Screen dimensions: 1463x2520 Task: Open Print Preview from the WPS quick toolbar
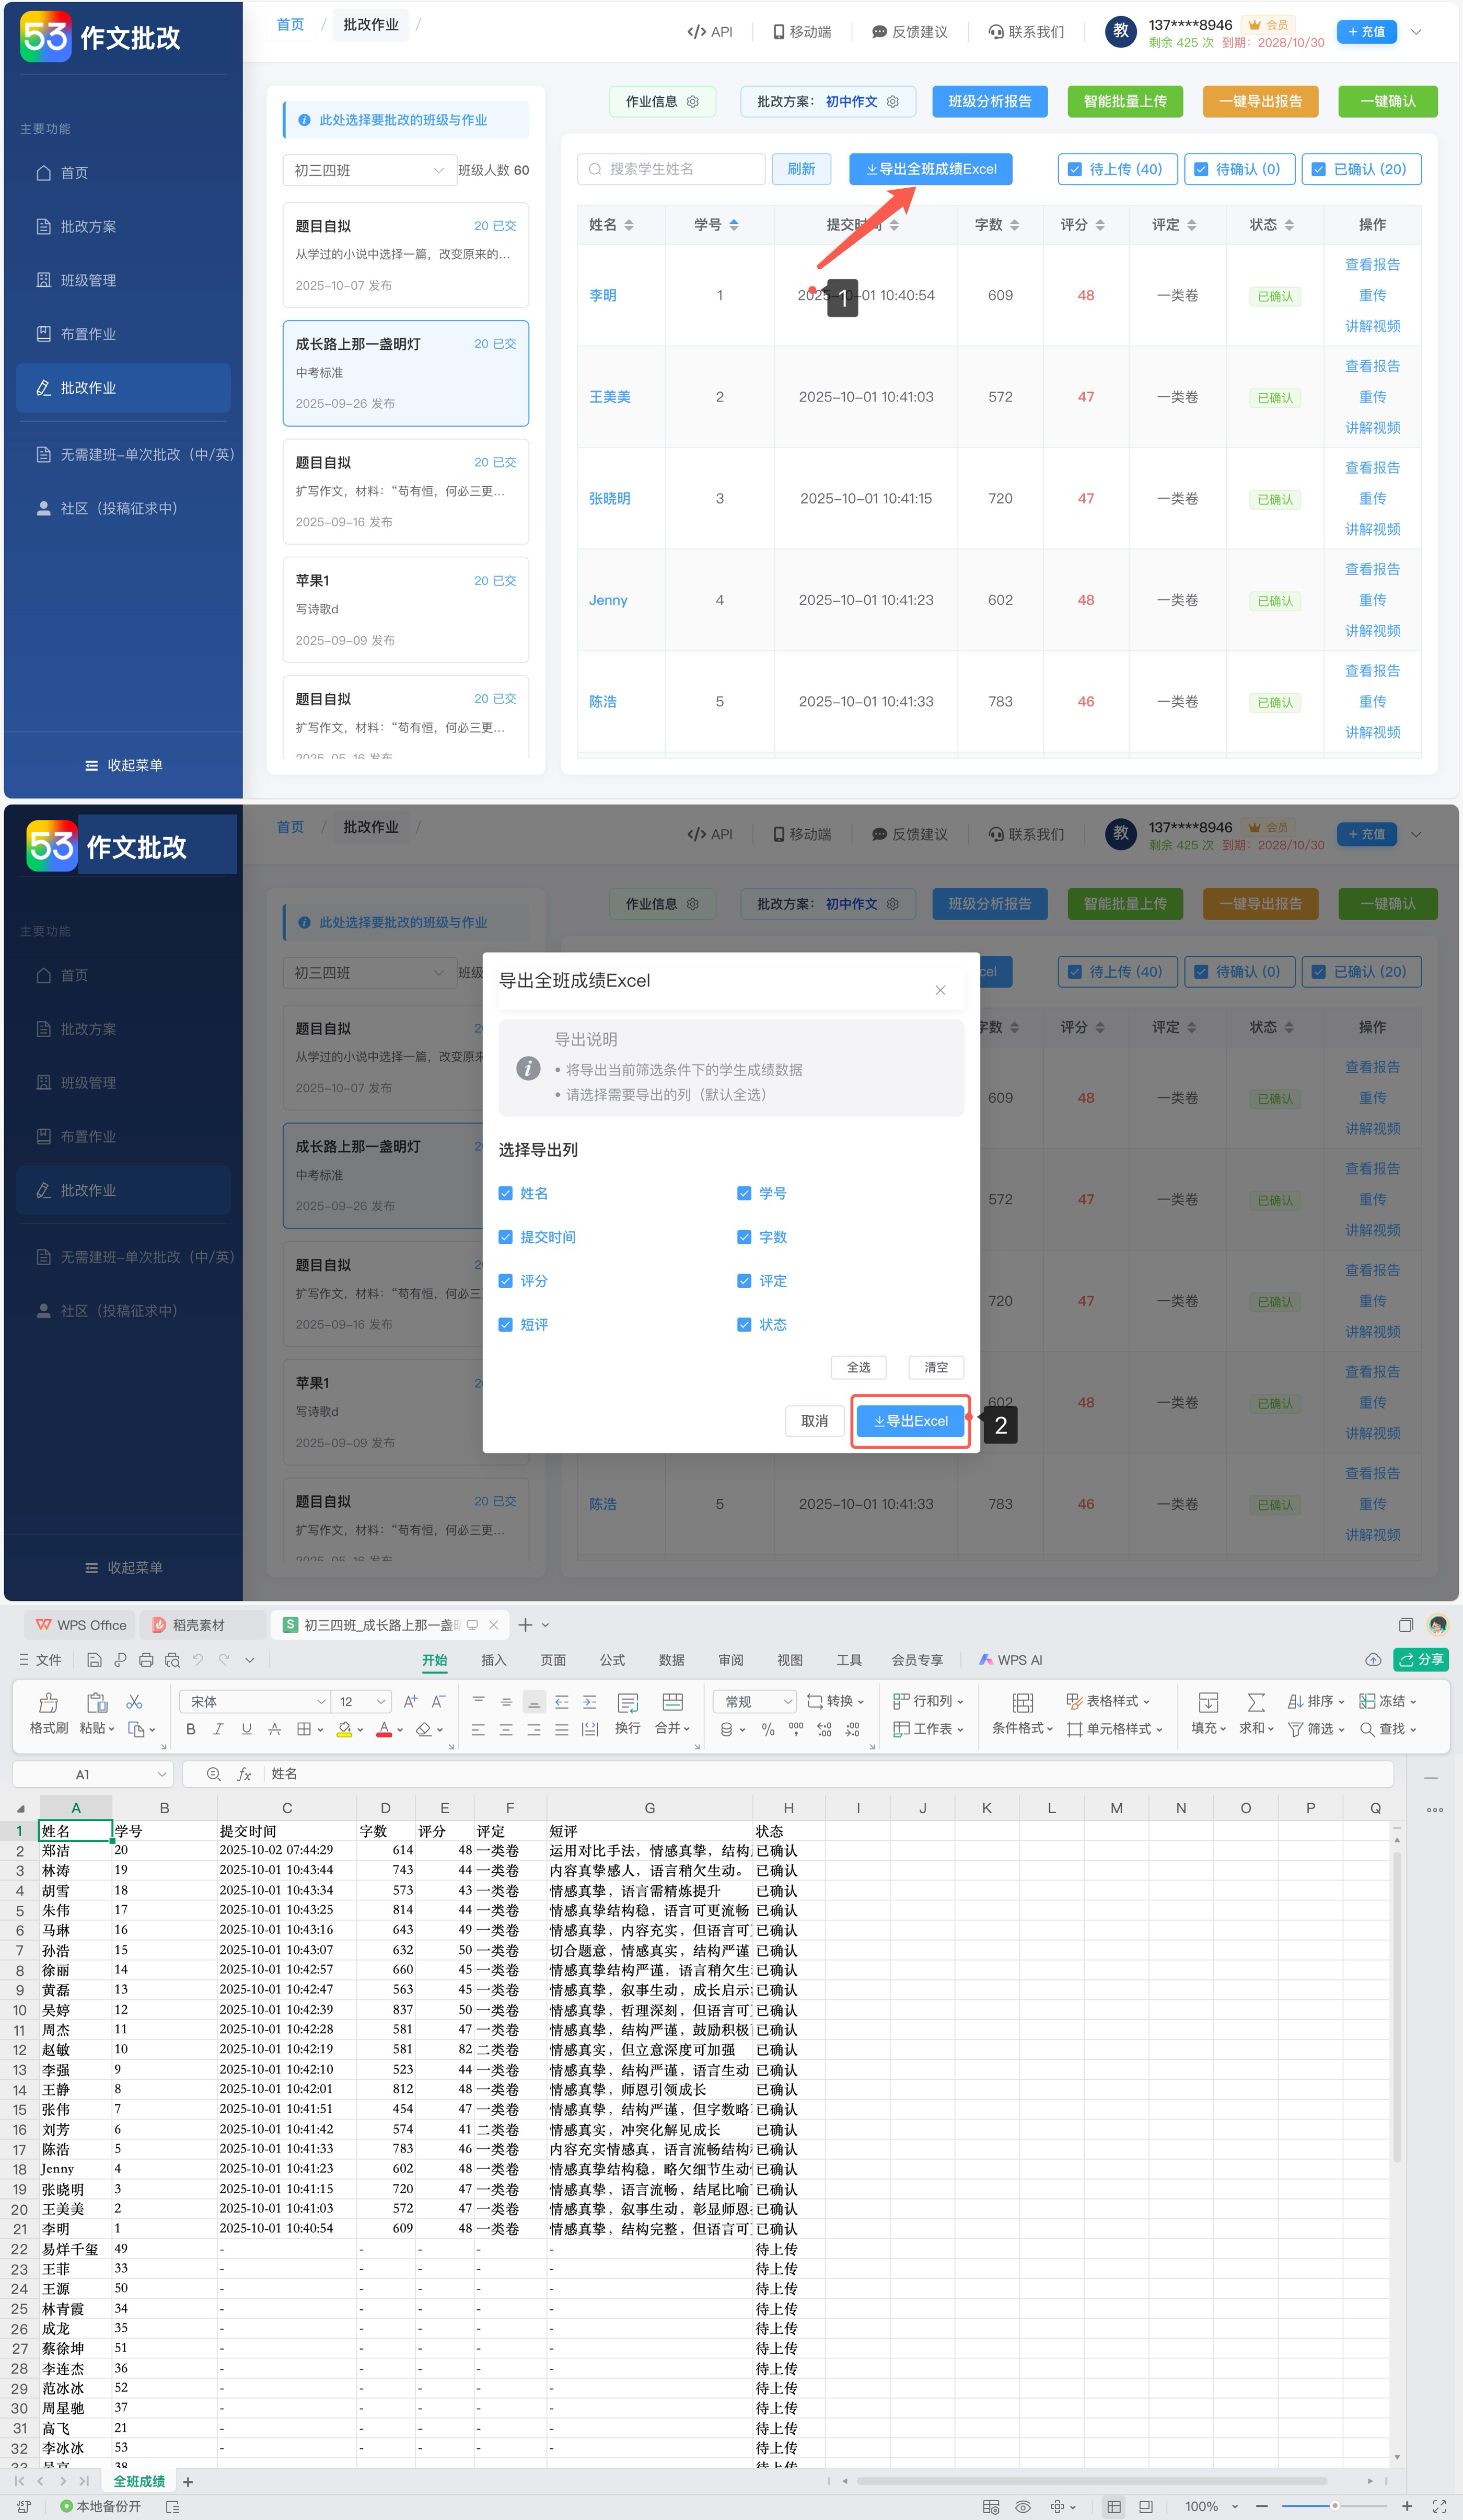tap(172, 1660)
